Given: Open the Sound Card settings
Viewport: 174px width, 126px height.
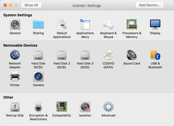Looking at the screenshot, I should pos(132,55).
